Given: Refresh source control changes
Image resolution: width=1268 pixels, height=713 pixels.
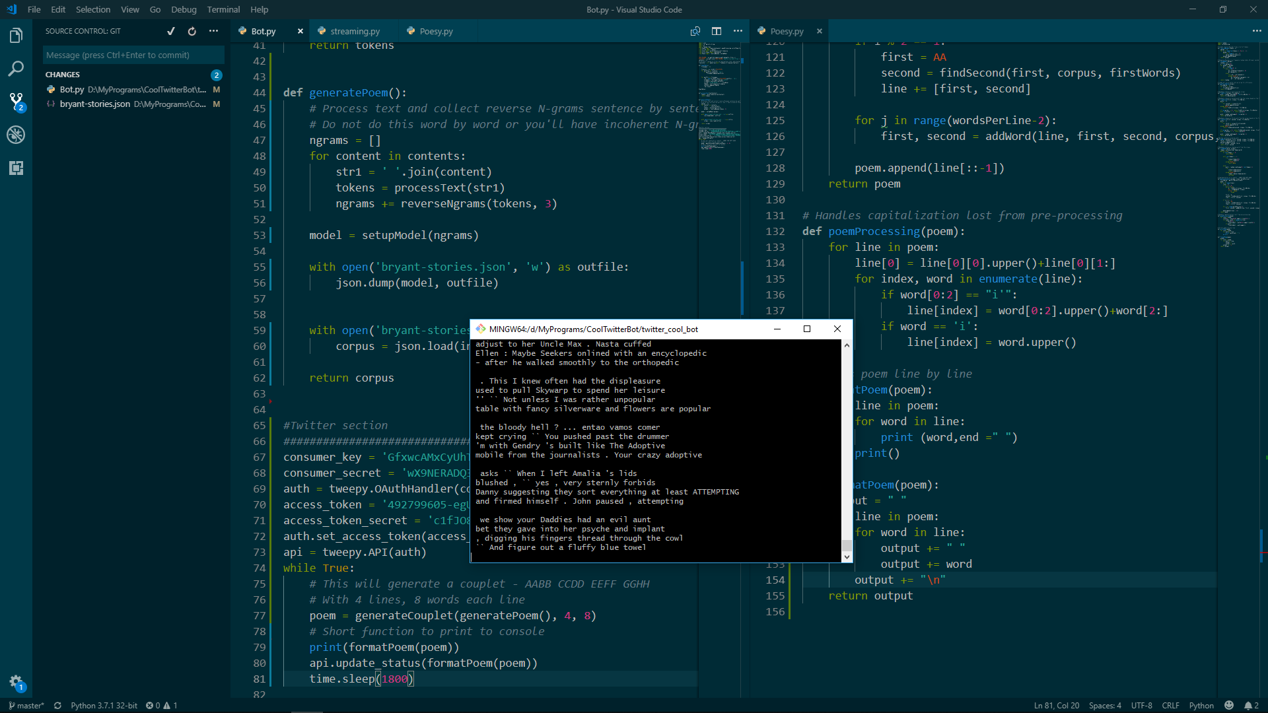Looking at the screenshot, I should pos(192,31).
